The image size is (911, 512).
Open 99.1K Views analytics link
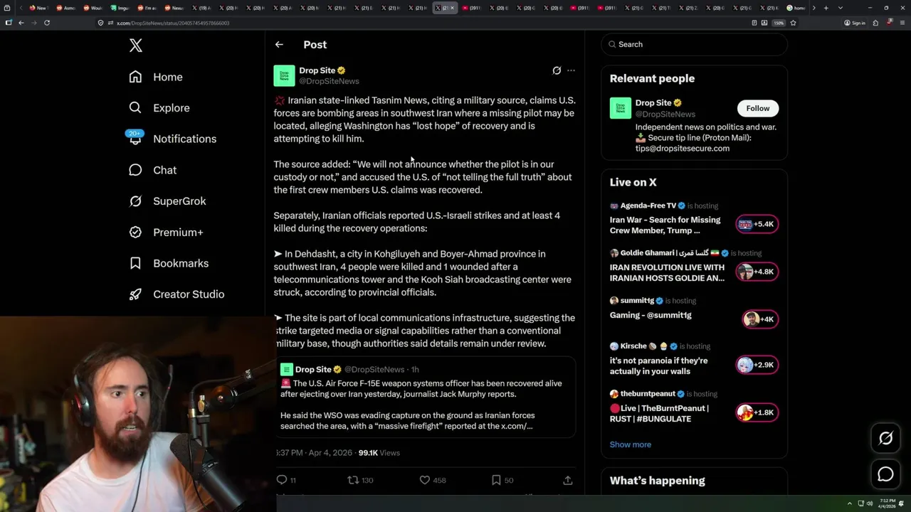tap(379, 452)
